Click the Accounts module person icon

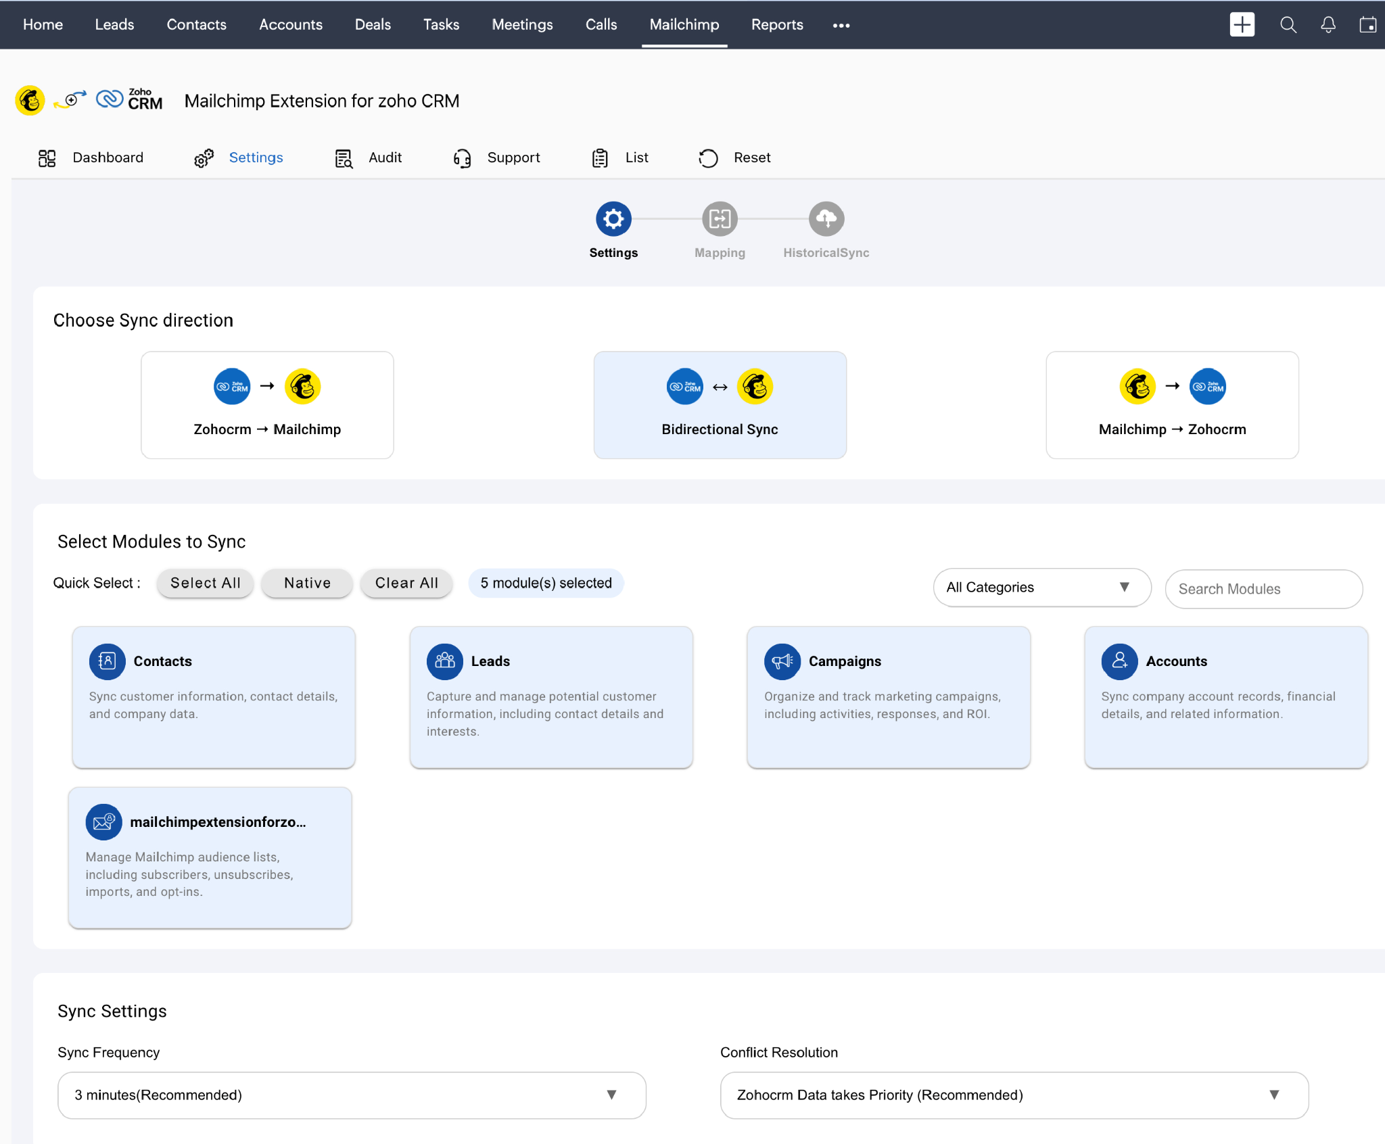(x=1120, y=661)
